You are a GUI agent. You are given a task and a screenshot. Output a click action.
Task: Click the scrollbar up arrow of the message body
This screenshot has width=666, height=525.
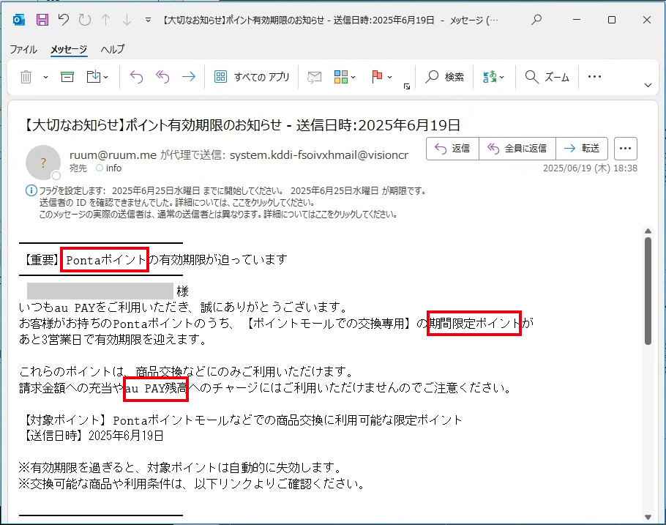click(648, 231)
